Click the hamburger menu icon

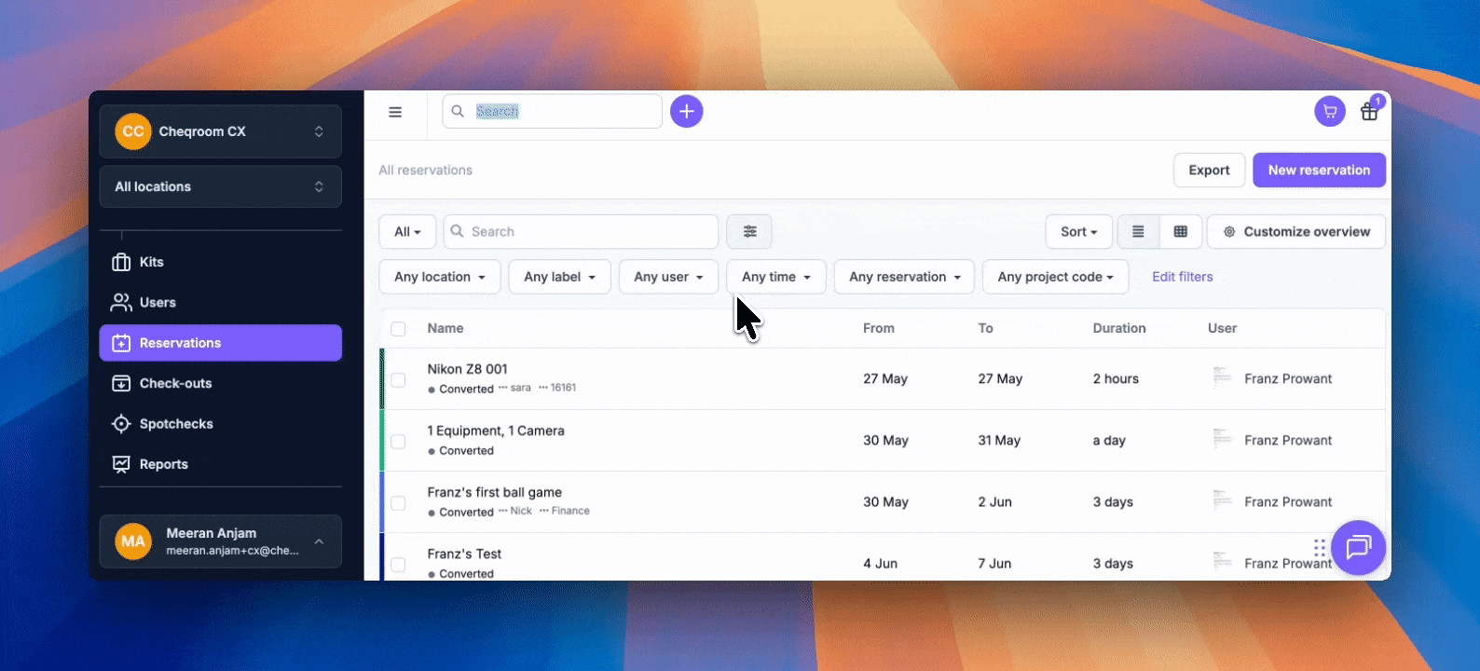[395, 112]
